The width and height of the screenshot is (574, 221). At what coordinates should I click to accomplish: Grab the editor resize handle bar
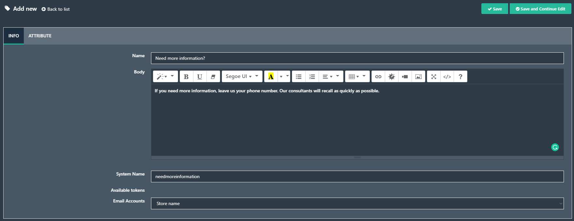[x=357, y=158]
